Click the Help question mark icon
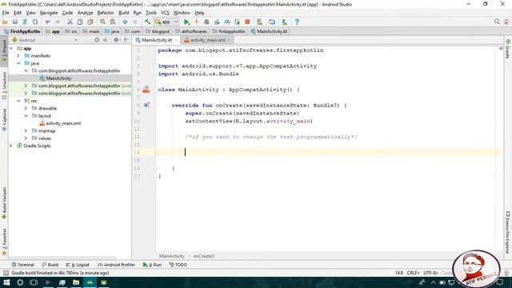The width and height of the screenshot is (512, 288). point(297,22)
